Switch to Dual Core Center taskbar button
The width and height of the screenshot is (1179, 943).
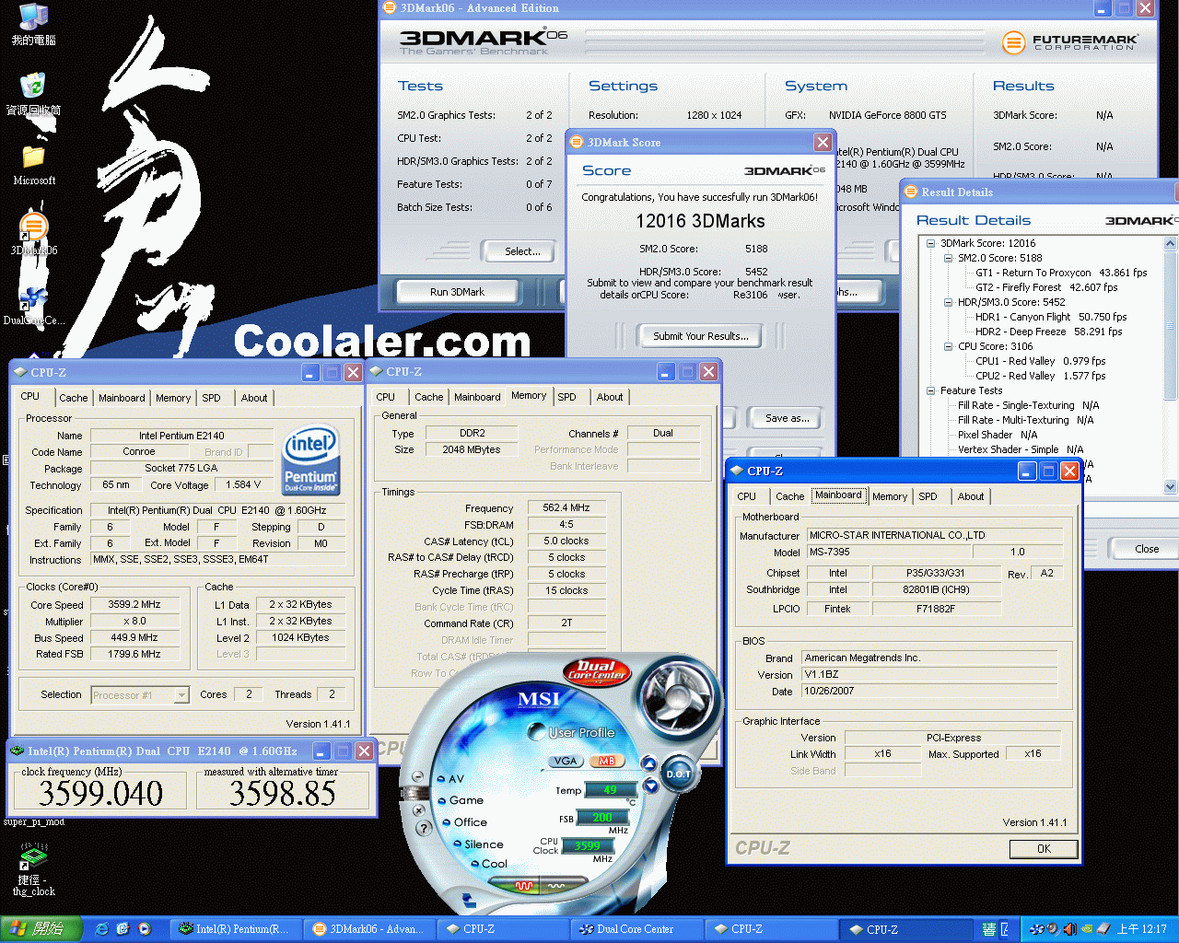pyautogui.click(x=636, y=929)
